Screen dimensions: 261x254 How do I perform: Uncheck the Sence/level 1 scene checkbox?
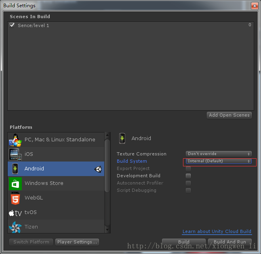pos(12,25)
